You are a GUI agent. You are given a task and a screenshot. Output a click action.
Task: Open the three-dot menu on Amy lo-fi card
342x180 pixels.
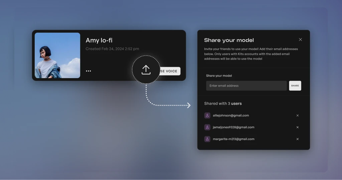pos(88,71)
